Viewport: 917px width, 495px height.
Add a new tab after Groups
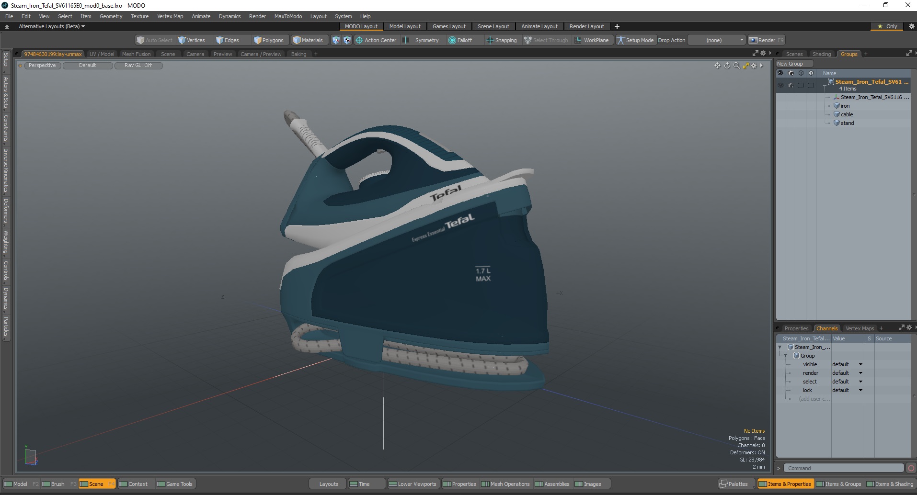point(866,54)
